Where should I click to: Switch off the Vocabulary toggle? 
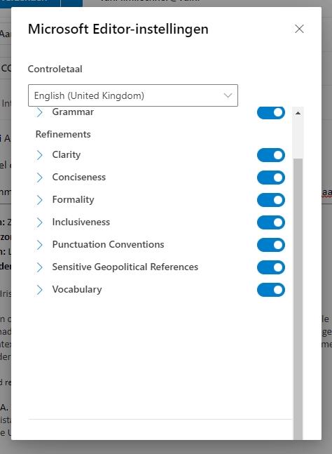point(271,290)
